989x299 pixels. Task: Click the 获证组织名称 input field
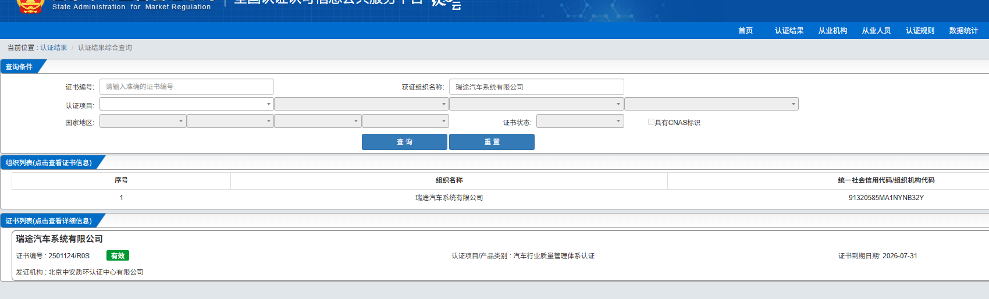[x=536, y=87]
